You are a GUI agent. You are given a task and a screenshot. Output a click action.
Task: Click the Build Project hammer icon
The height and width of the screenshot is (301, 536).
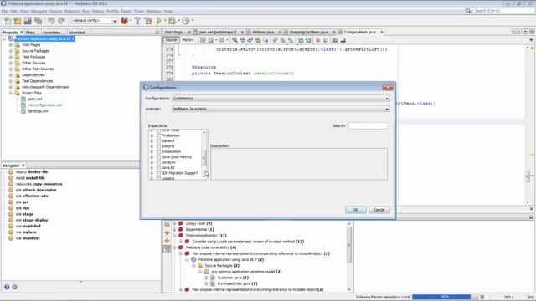click(x=137, y=21)
